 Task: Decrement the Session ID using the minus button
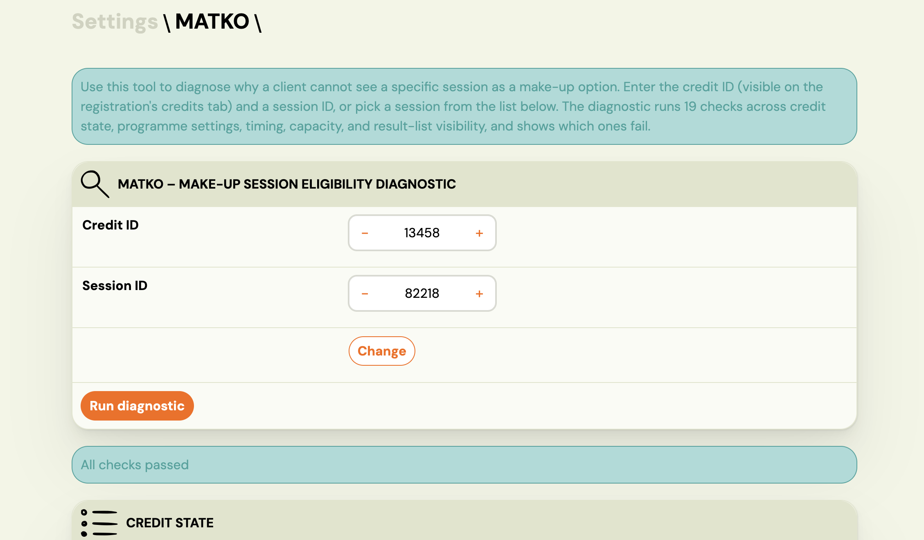click(x=365, y=293)
